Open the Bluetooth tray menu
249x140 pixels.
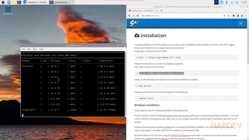[226, 2]
